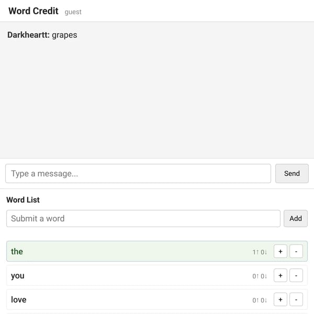The height and width of the screenshot is (314, 314).
Task: Click the Word Credit title
Action: point(33,11)
